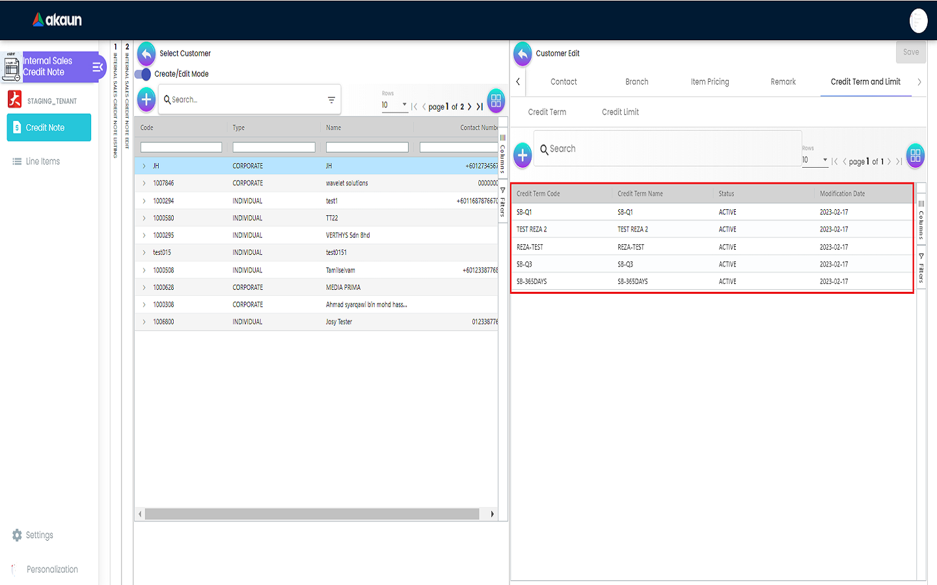The height and width of the screenshot is (585, 937).
Task: Click the plus button in the customer list
Action: pyautogui.click(x=146, y=99)
